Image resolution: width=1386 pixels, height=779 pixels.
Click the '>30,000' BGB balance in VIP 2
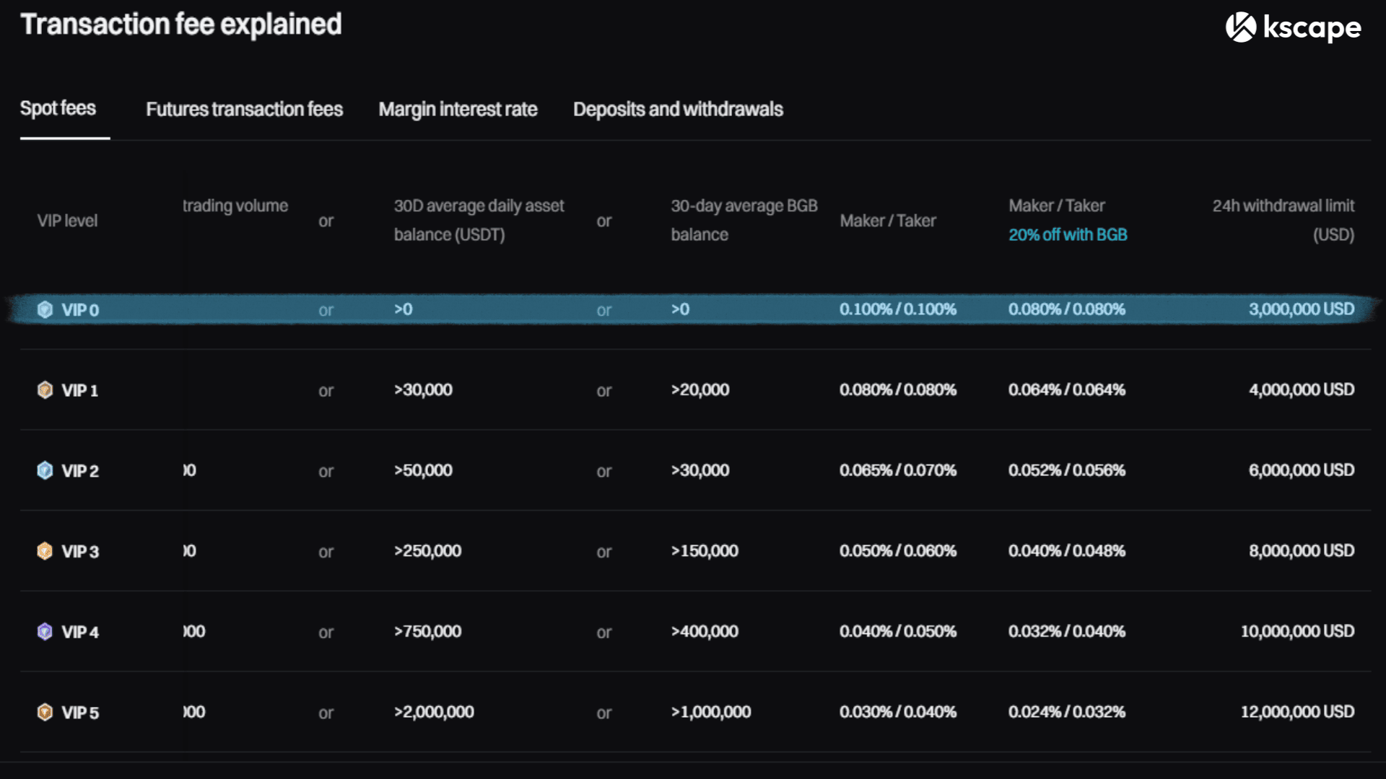(700, 470)
